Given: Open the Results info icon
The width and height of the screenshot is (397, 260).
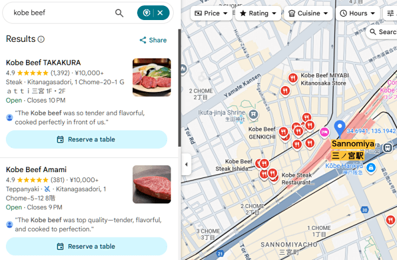Looking at the screenshot, I should click(41, 39).
